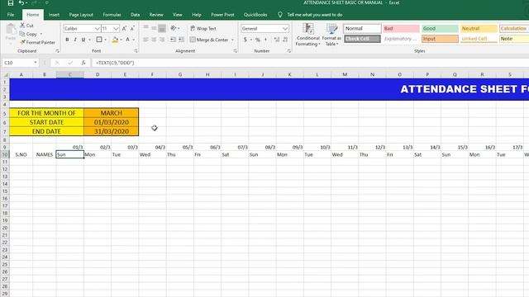Image resolution: width=529 pixels, height=297 pixels.
Task: Toggle Center alignment for text
Action: coord(154,40)
